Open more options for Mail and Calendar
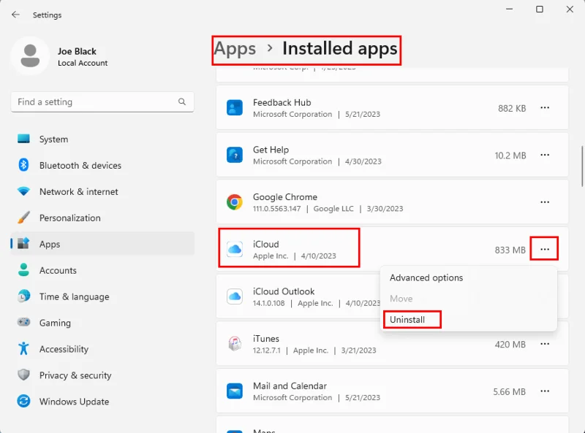585x433 pixels. pos(545,391)
